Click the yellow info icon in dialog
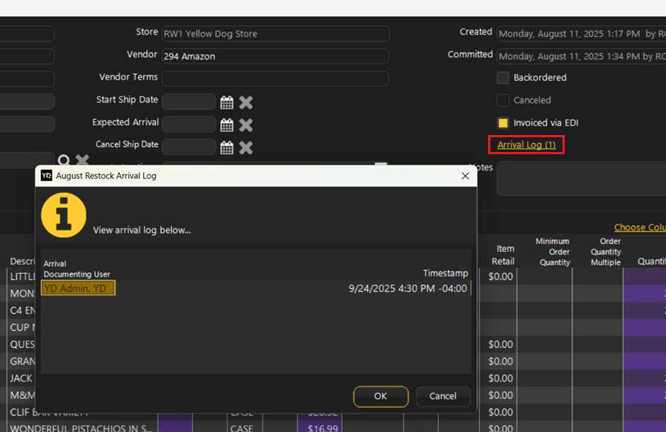 coord(64,215)
